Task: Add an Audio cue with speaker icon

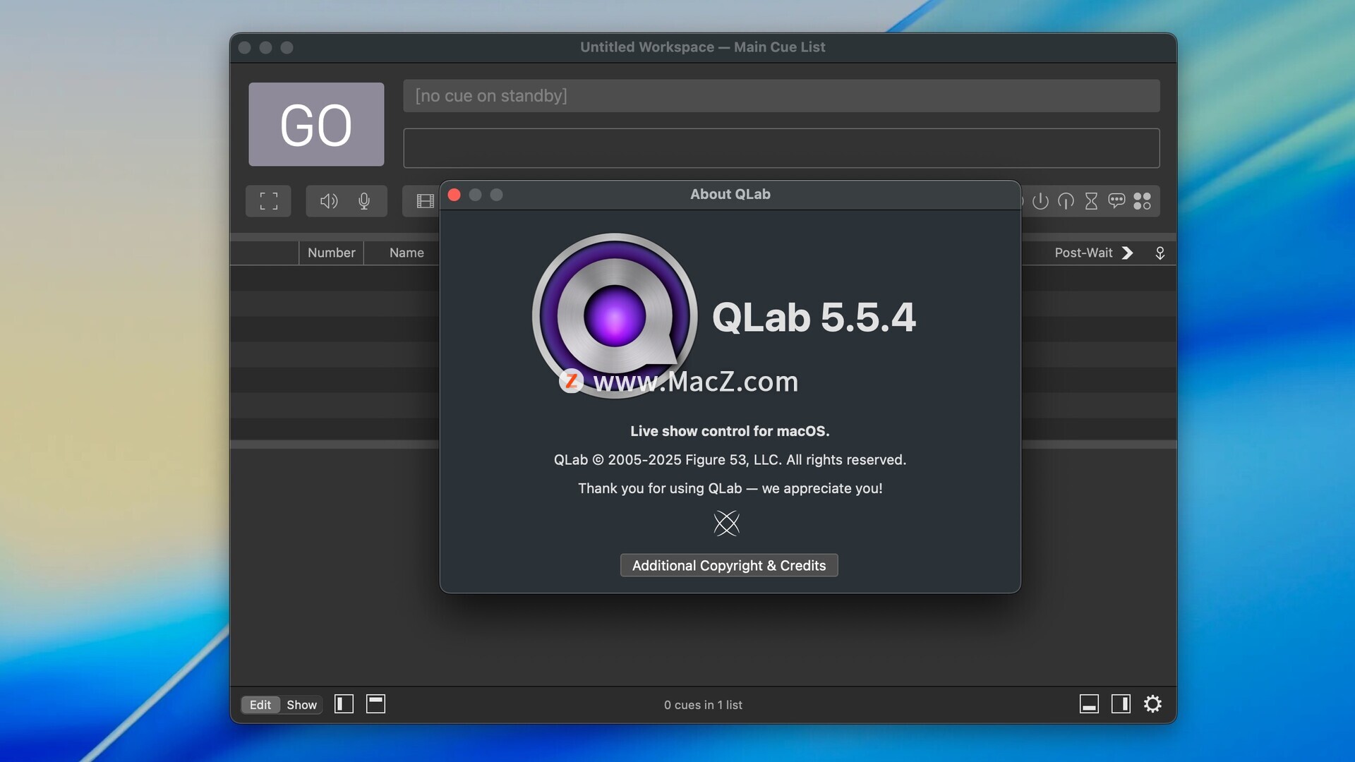Action: (x=329, y=201)
